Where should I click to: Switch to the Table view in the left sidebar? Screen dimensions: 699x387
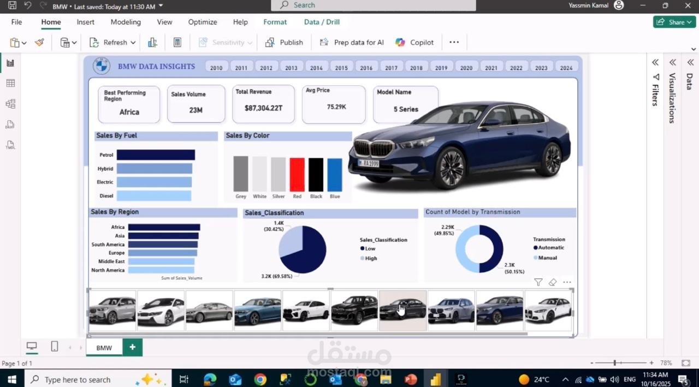(x=10, y=83)
